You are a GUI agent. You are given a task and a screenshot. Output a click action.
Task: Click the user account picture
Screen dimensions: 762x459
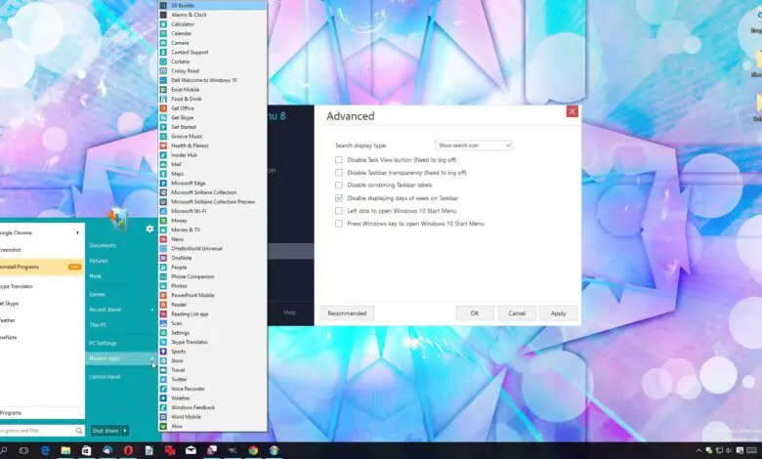pyautogui.click(x=118, y=219)
